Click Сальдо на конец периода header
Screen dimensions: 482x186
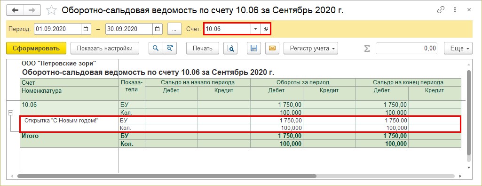408,82
